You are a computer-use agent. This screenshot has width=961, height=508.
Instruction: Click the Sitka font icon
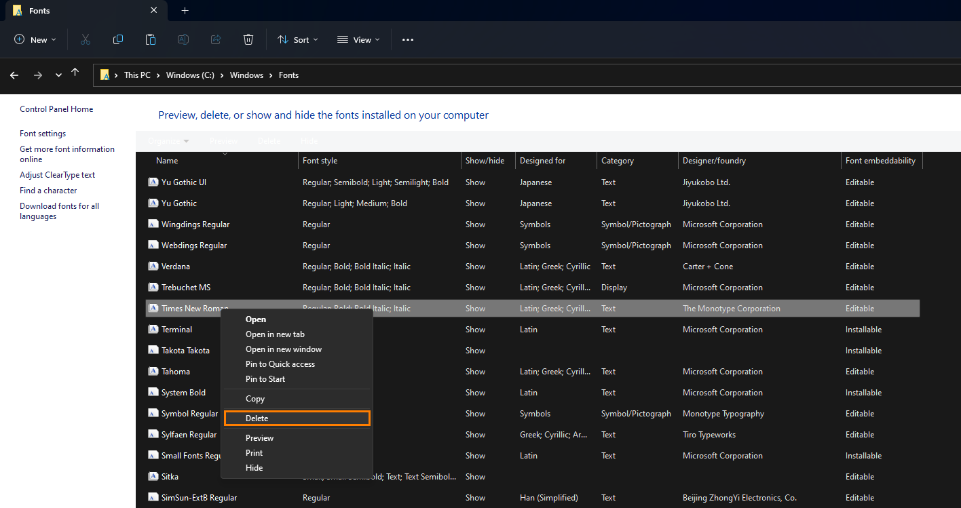tap(153, 477)
